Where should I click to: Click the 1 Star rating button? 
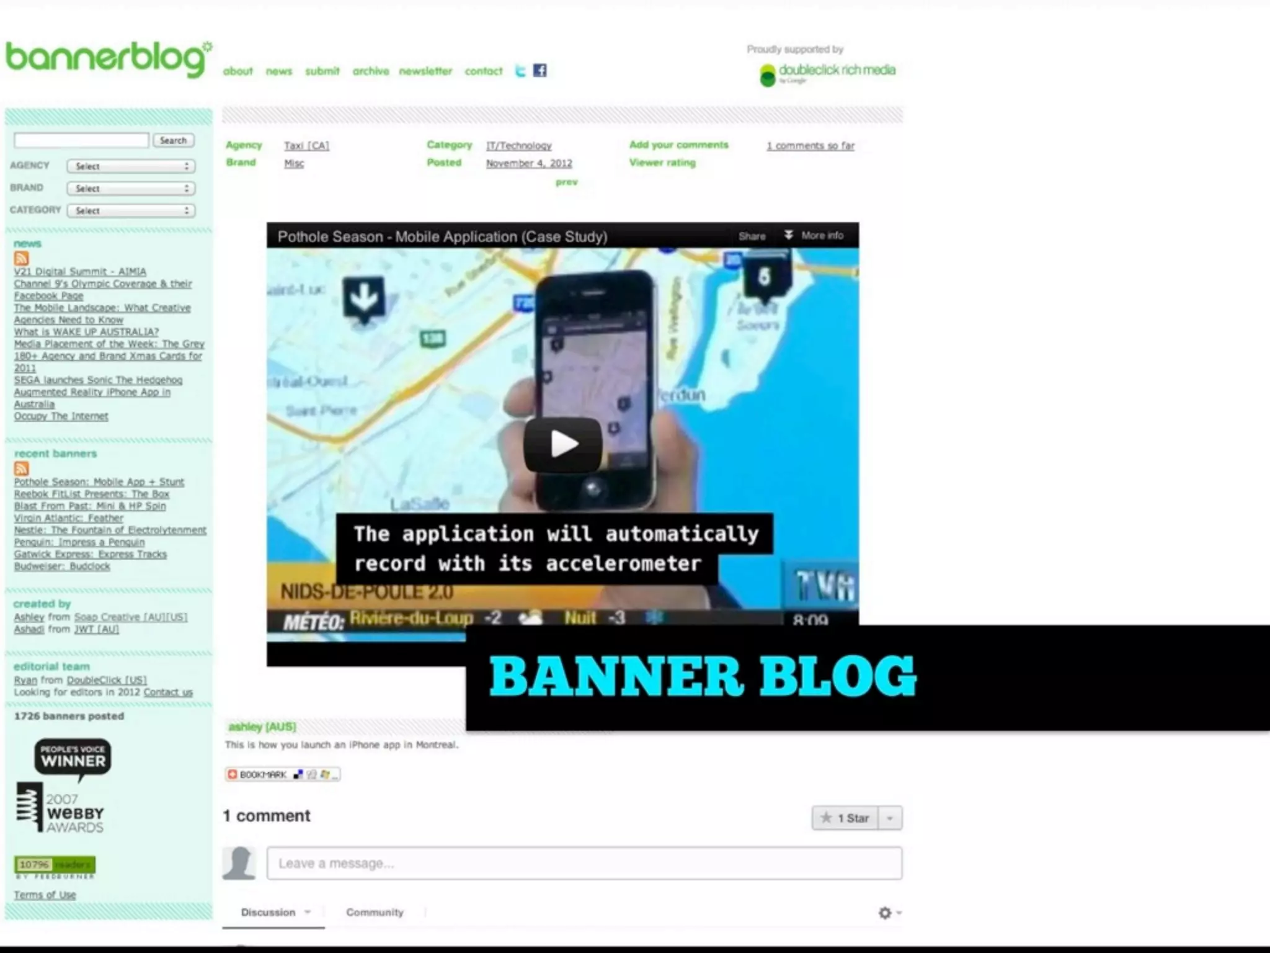tap(845, 818)
